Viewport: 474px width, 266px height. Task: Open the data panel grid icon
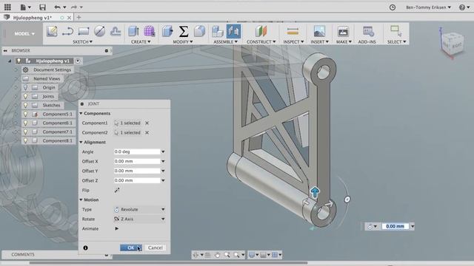coord(7,7)
